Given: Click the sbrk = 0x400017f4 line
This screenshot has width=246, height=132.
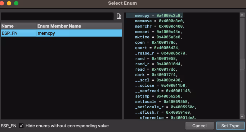Looking at the screenshot, I should (x=156, y=75).
